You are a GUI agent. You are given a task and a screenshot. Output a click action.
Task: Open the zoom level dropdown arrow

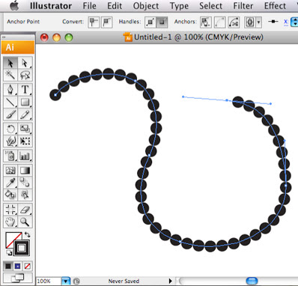pos(66,282)
